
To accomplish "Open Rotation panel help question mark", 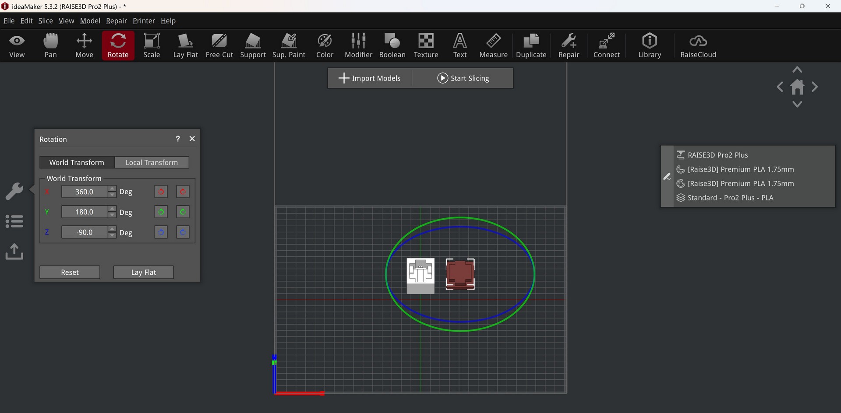I will pos(178,139).
